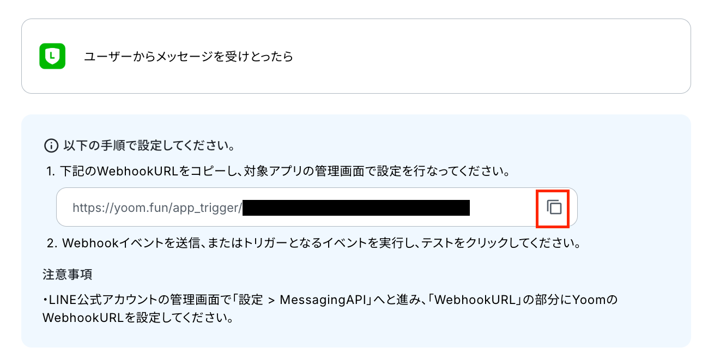The width and height of the screenshot is (702, 353).
Task: Click the info circle icon beside the instructions
Action: click(x=51, y=146)
